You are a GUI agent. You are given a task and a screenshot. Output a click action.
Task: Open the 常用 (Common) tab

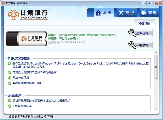(104, 13)
